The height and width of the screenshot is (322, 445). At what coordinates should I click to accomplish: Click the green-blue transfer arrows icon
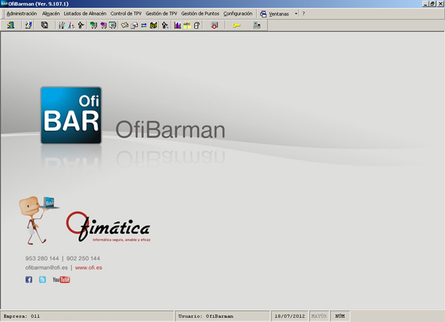[144, 25]
